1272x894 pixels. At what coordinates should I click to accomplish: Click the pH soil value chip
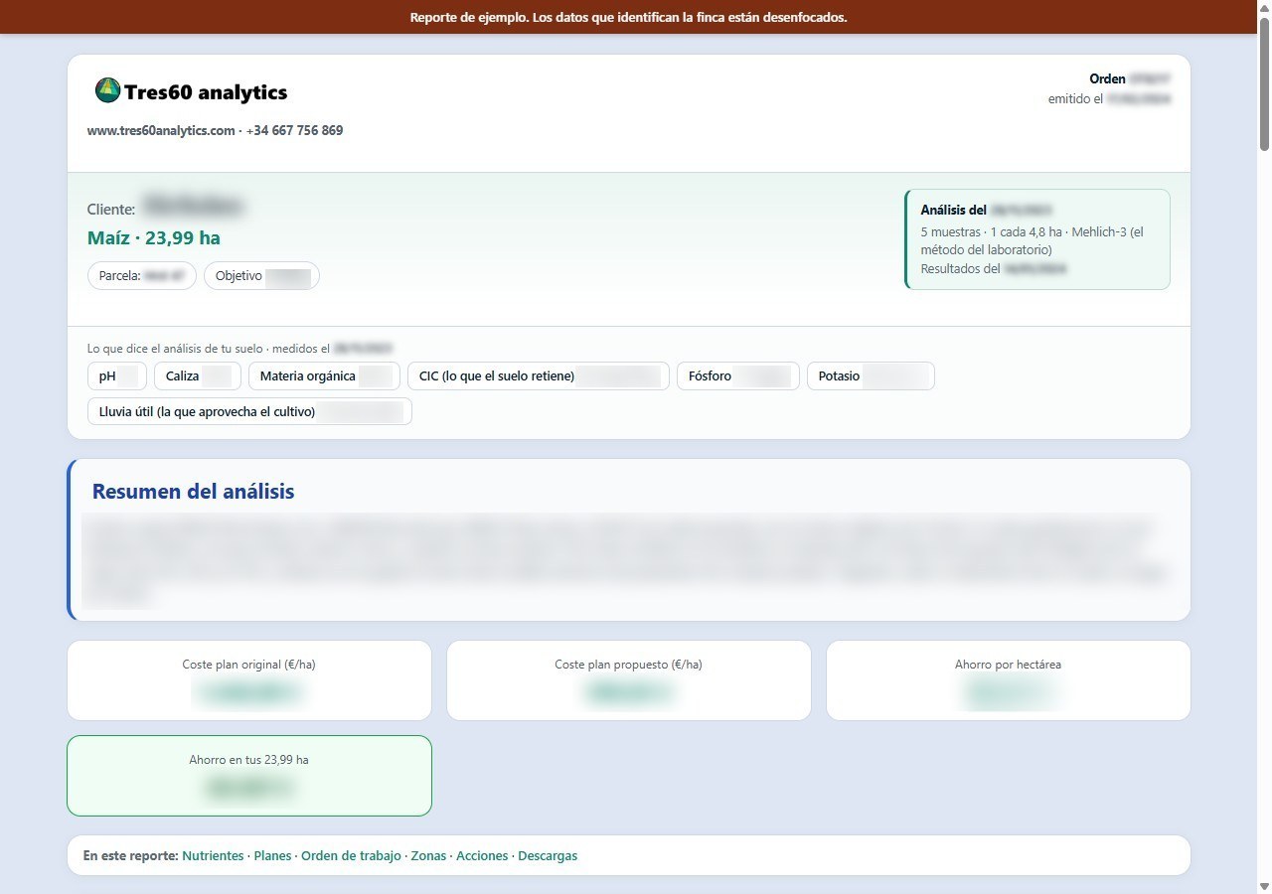click(117, 376)
